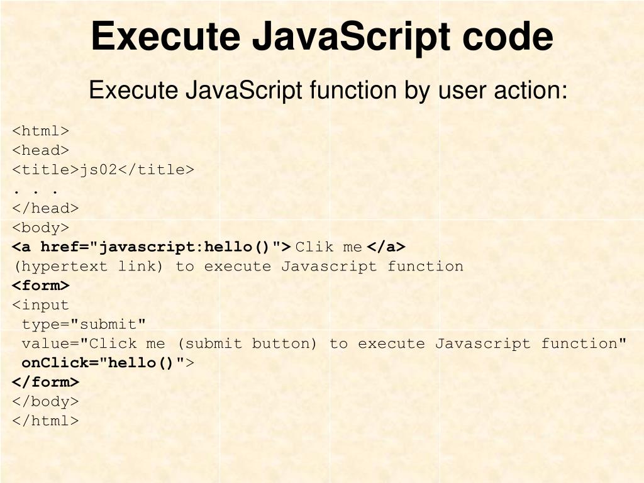This screenshot has height=483, width=644.
Task: Select the <title>js02</title> line
Action: (x=103, y=170)
